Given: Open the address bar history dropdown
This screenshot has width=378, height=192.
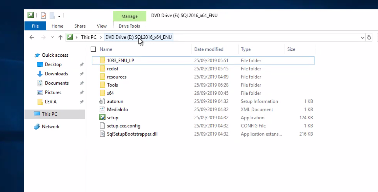Looking at the screenshot, I should point(363,37).
